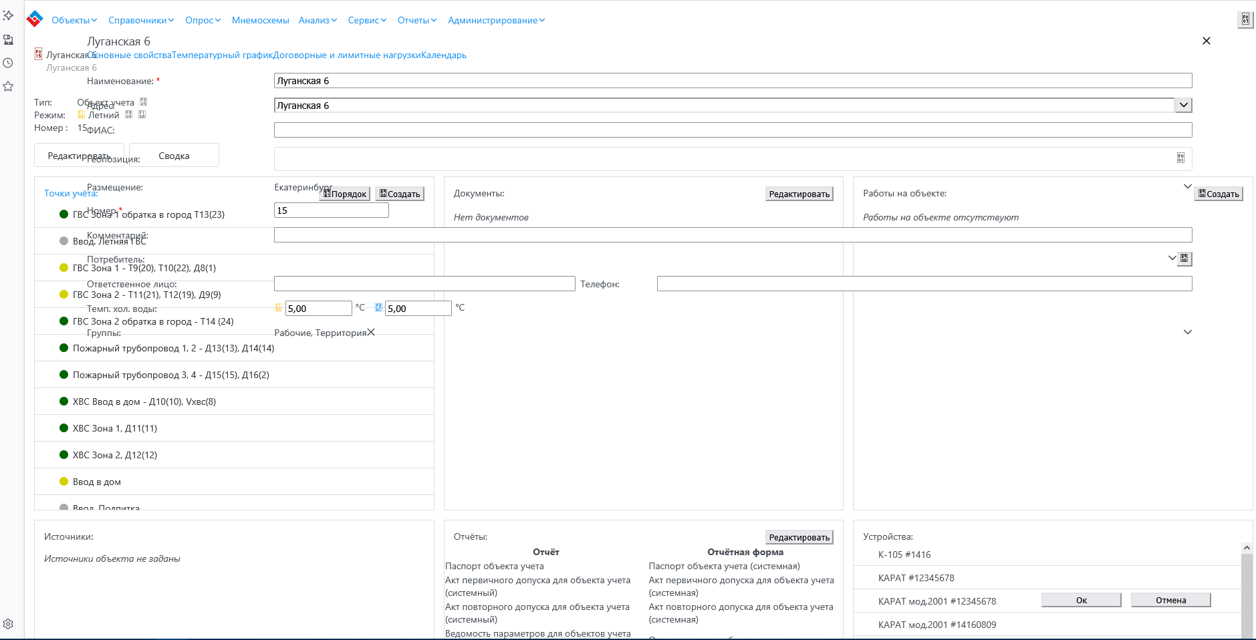Click the icon next to Объект учета type
This screenshot has width=1256, height=640.
[x=143, y=102]
